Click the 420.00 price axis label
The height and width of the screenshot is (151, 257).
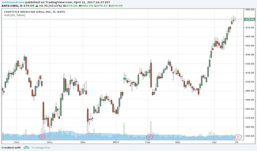[250, 73]
